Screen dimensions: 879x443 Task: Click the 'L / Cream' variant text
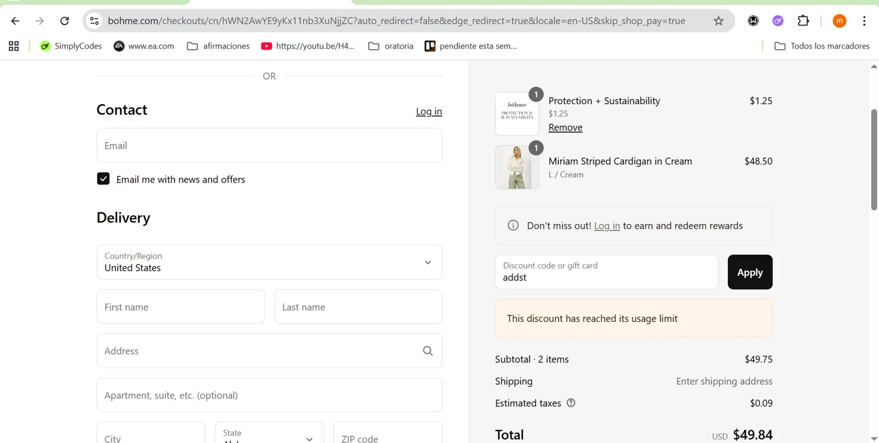click(566, 174)
